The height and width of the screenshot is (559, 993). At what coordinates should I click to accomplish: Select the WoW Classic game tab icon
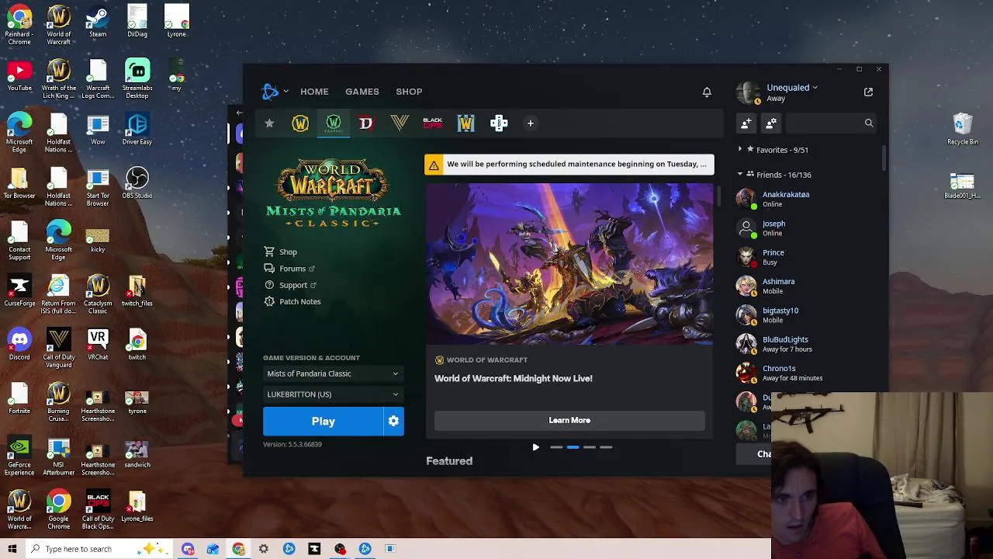334,123
